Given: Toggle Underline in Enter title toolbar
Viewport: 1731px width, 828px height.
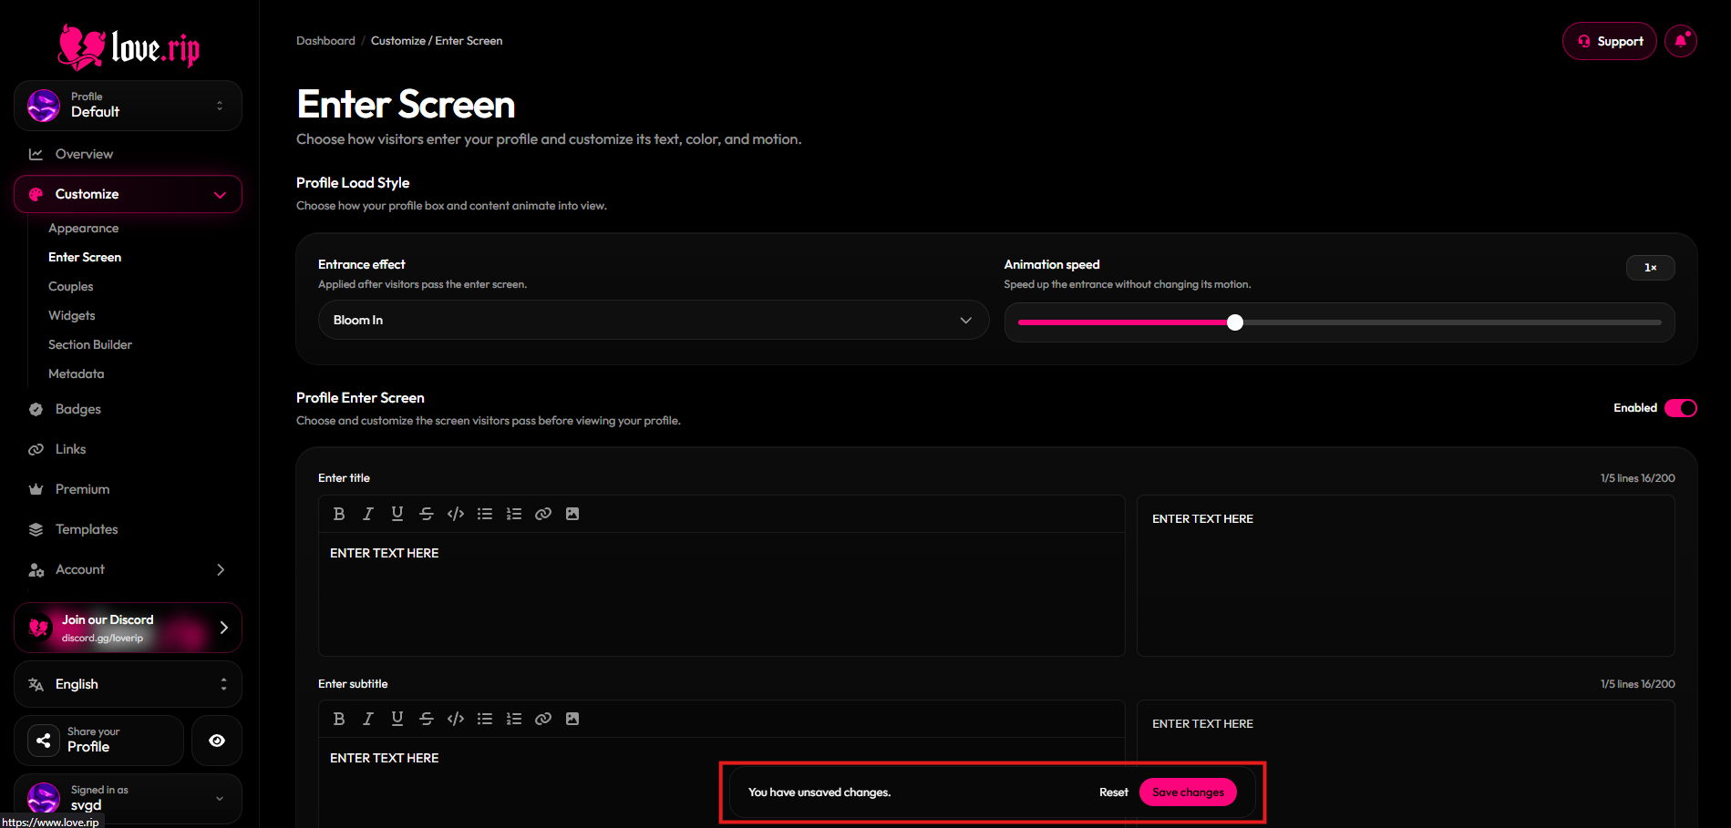Looking at the screenshot, I should point(397,514).
